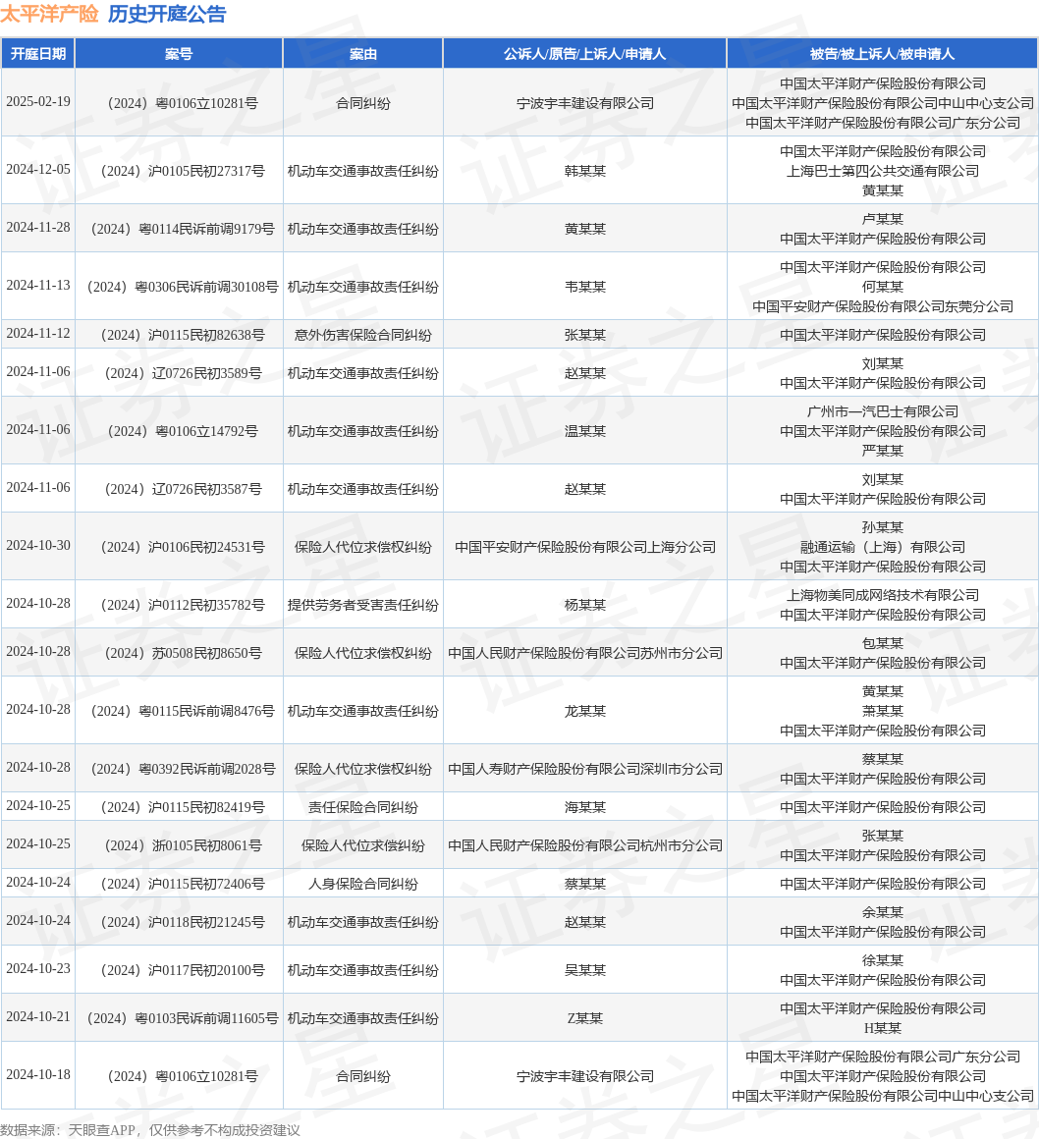Screen dimensions: 1039x1139
Task: Click 意外伤害保险合同纠纷 cause cell
Action: click(x=363, y=335)
